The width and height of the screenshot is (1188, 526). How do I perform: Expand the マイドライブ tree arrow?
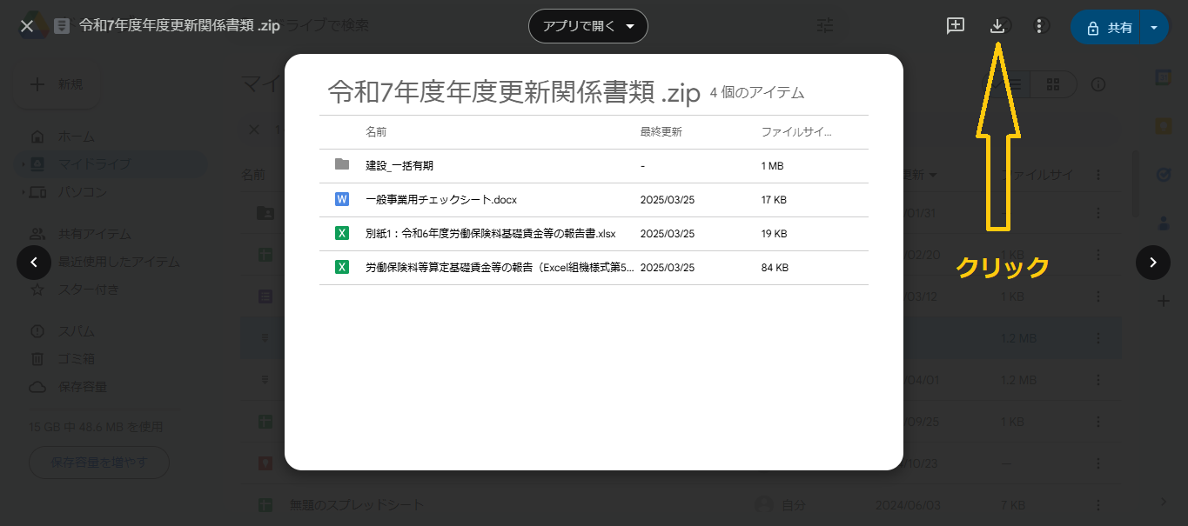23,164
